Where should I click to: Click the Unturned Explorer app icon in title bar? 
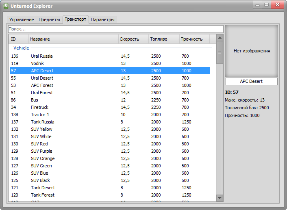(x=6, y=6)
